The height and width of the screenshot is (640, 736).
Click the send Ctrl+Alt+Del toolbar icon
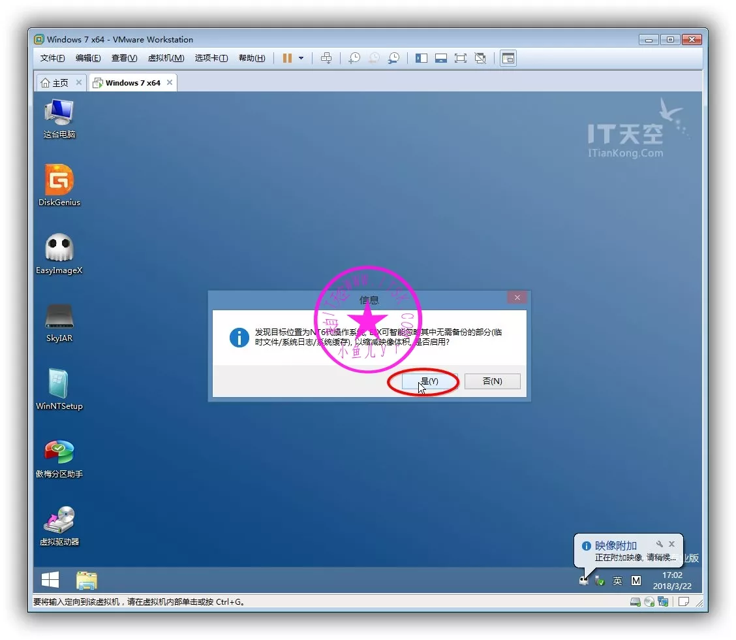tap(326, 58)
